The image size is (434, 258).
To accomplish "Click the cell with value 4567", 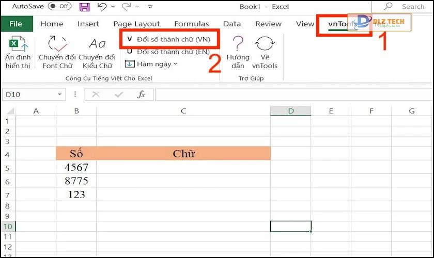I will tap(76, 167).
